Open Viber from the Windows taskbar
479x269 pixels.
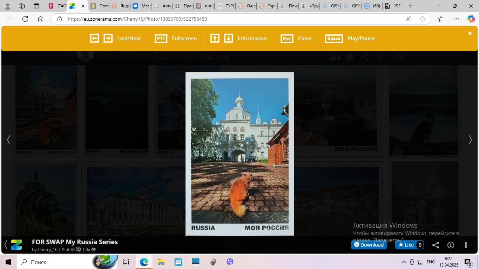pos(230,262)
